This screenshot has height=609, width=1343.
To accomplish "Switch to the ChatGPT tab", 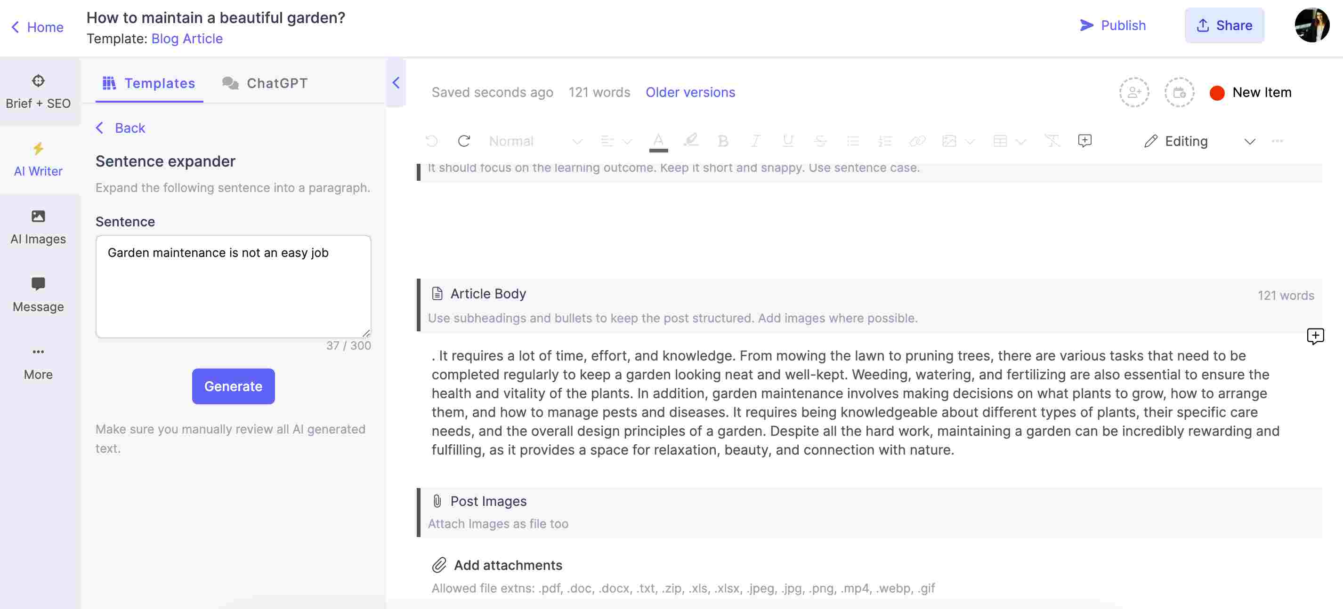I will (x=264, y=83).
